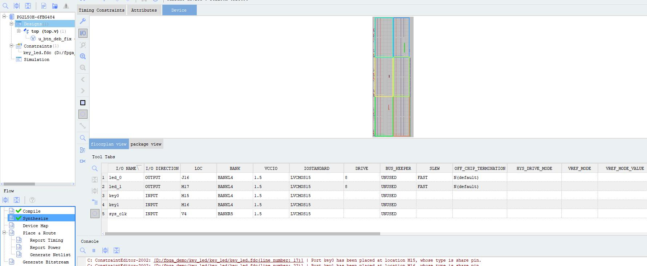Pause the console output
Screen dimensions: 647x266
[94, 250]
